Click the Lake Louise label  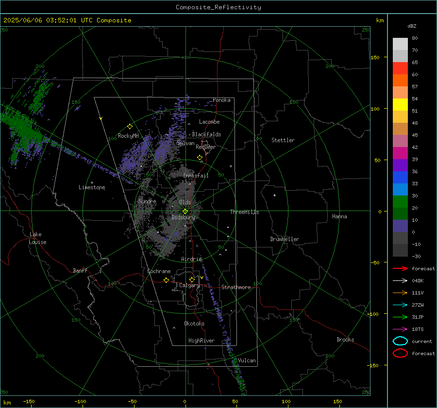37,238
